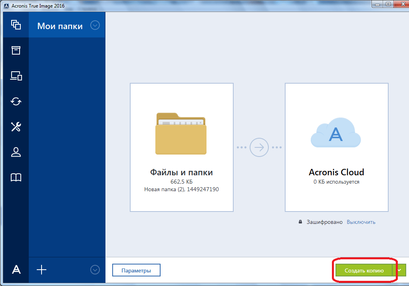
Task: Open the Backup section icon in sidebar
Action: pyautogui.click(x=16, y=25)
